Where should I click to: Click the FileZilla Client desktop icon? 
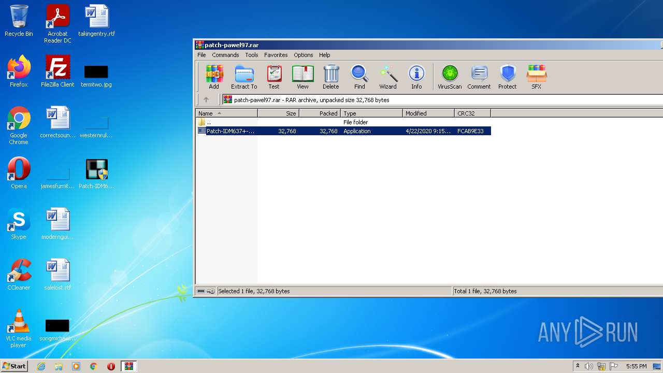[x=57, y=71]
